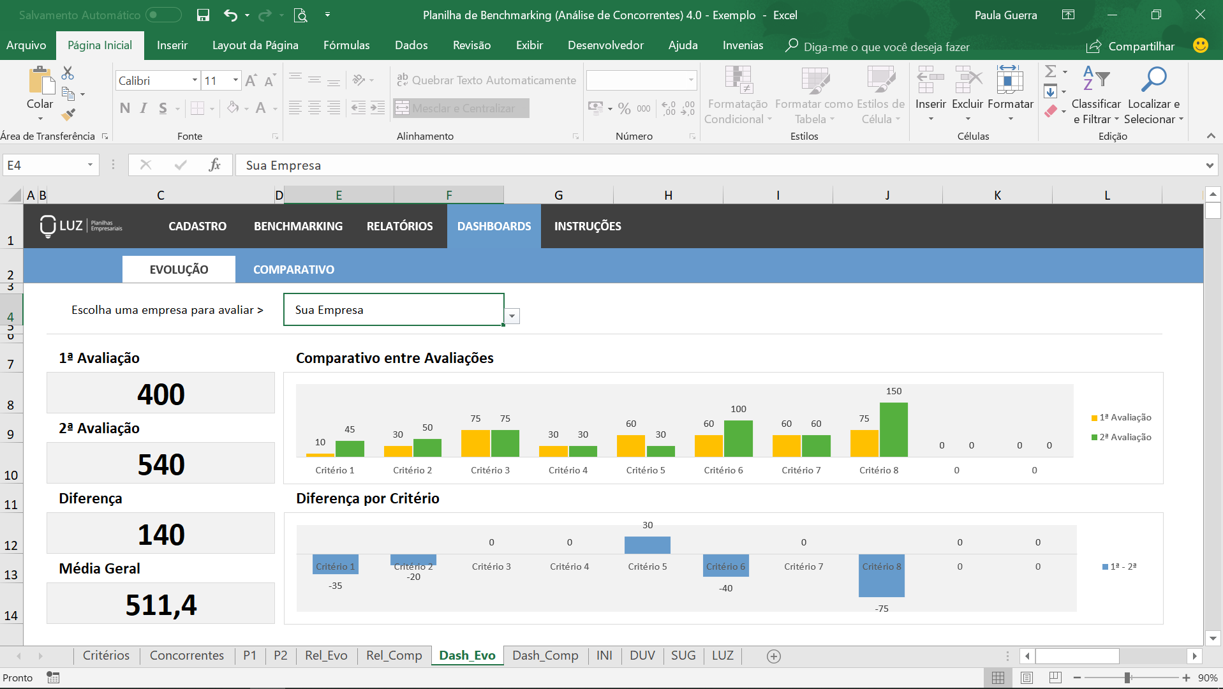Open the Arquivo menu
This screenshot has height=689, width=1223.
[26, 45]
